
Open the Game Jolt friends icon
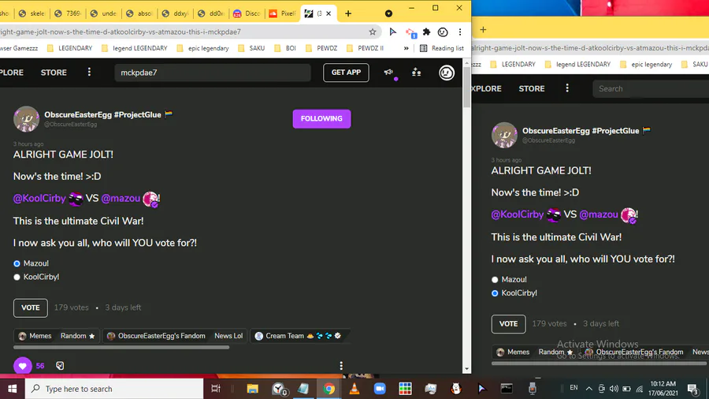416,73
